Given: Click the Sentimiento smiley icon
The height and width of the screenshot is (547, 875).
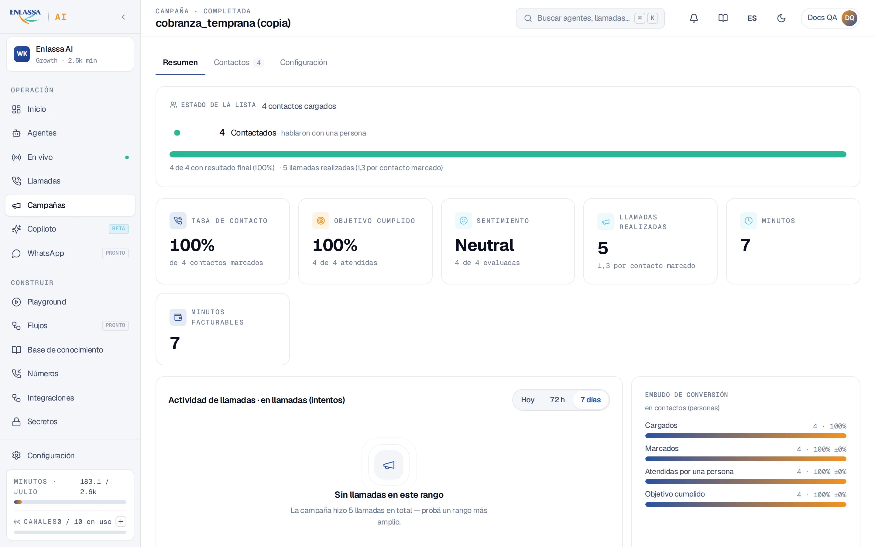Looking at the screenshot, I should pyautogui.click(x=464, y=221).
